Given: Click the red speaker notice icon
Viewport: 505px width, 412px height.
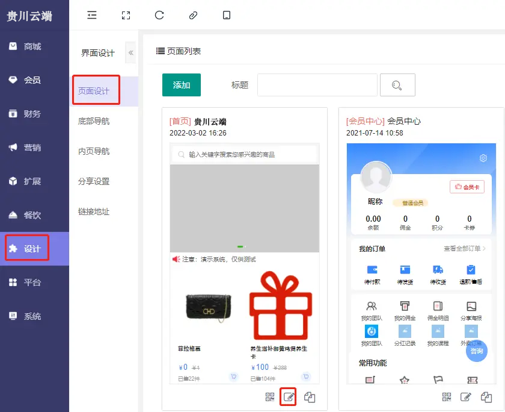Looking at the screenshot, I should [176, 259].
